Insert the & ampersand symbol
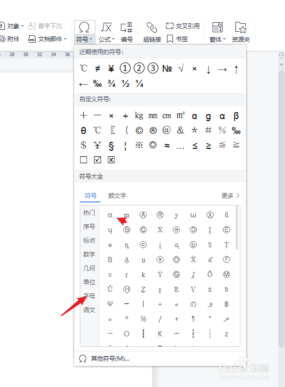This screenshot has width=285, height=387. [x=180, y=130]
